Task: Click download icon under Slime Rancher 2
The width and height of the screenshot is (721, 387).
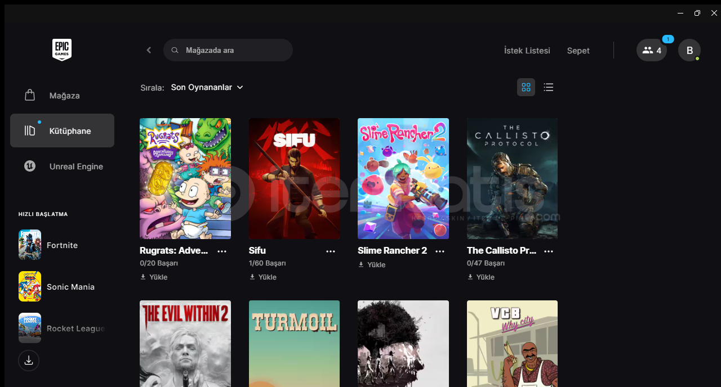Action: pyautogui.click(x=361, y=264)
